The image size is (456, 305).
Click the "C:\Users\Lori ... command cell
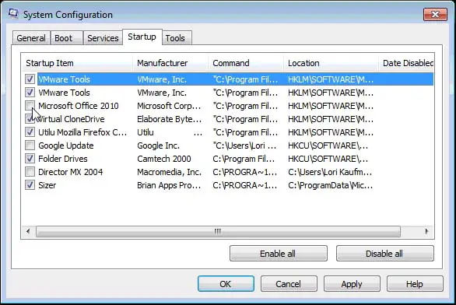pos(244,145)
